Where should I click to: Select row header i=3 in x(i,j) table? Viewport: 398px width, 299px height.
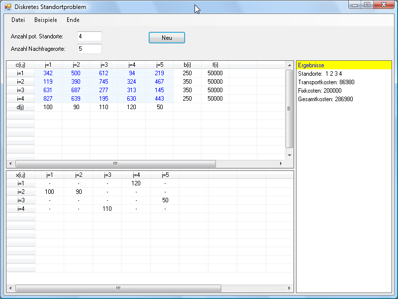point(20,200)
